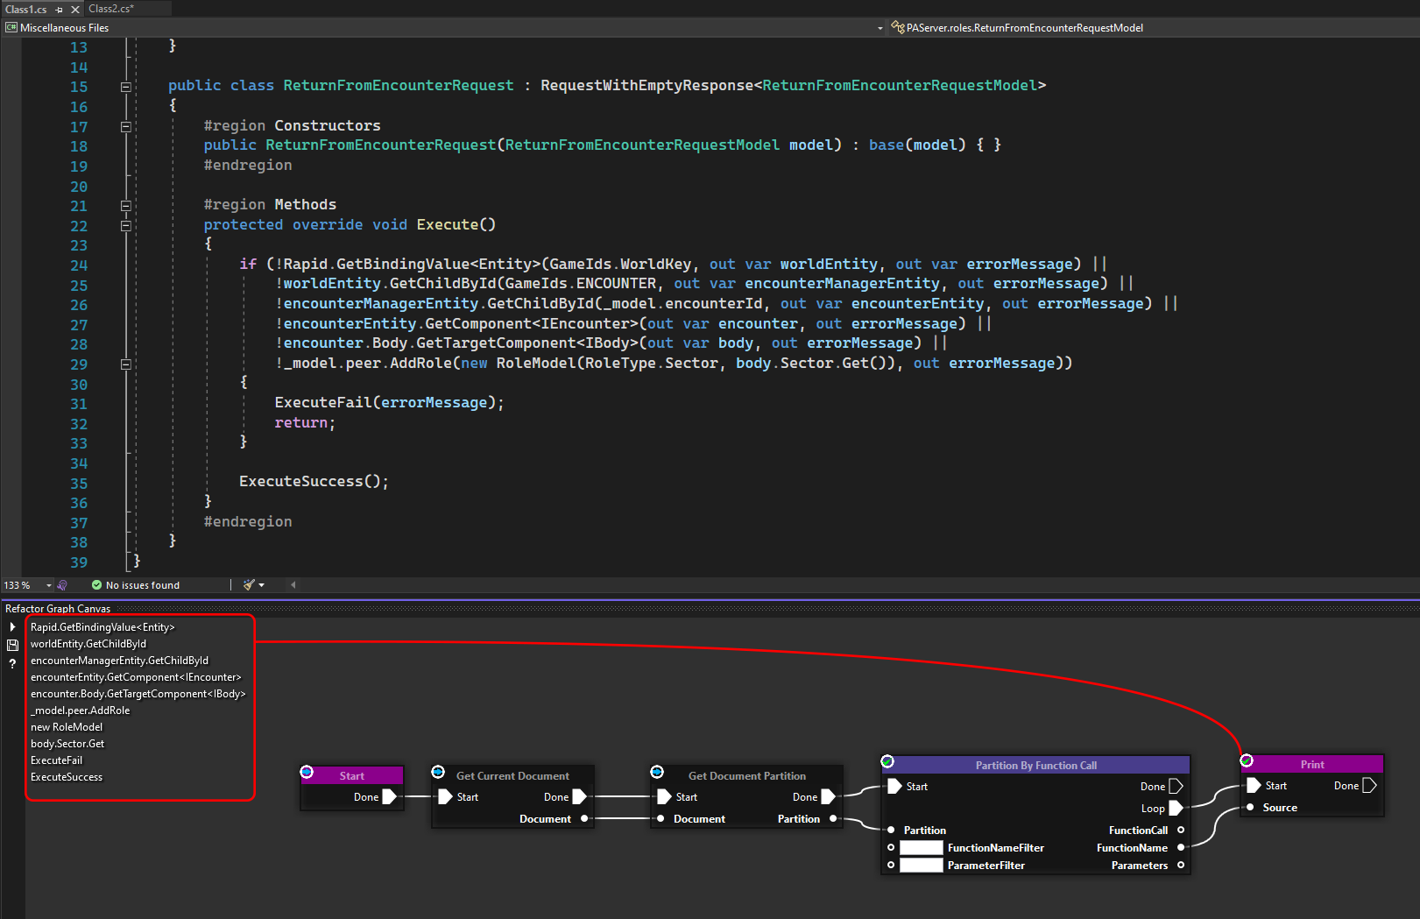Open the Miscellaneous Files project dropdown

[880, 28]
